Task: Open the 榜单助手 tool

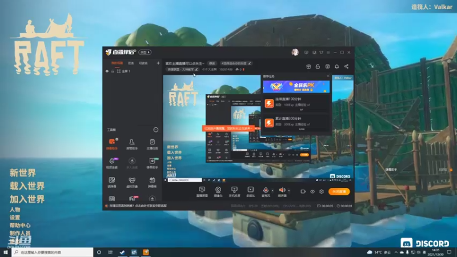Action: coord(152,163)
